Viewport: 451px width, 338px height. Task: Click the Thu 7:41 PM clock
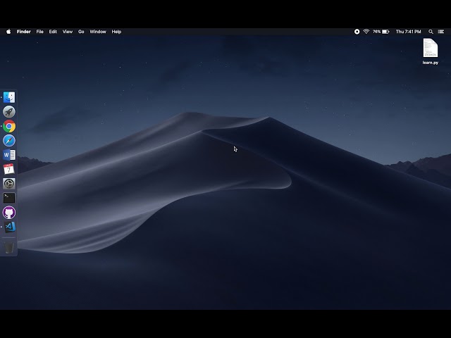408,32
